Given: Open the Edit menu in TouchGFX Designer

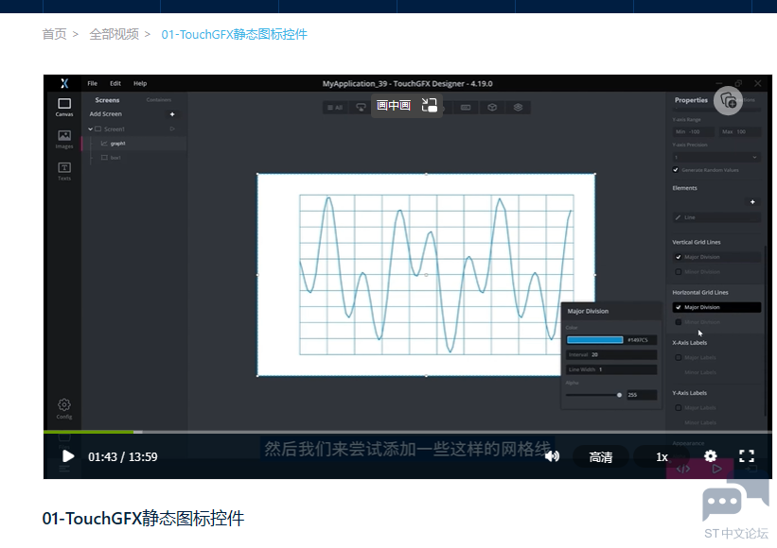Looking at the screenshot, I should pos(115,83).
